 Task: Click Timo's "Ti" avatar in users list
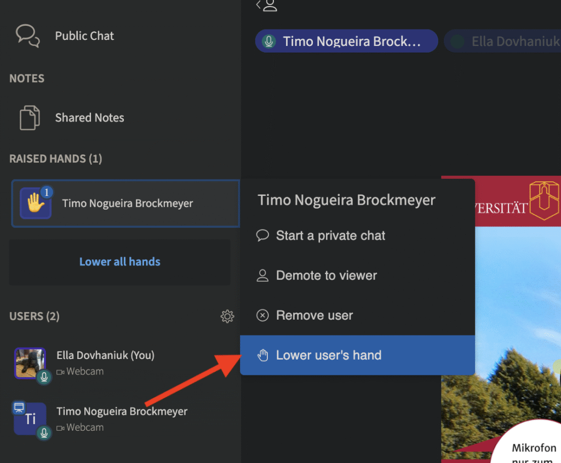coord(30,419)
